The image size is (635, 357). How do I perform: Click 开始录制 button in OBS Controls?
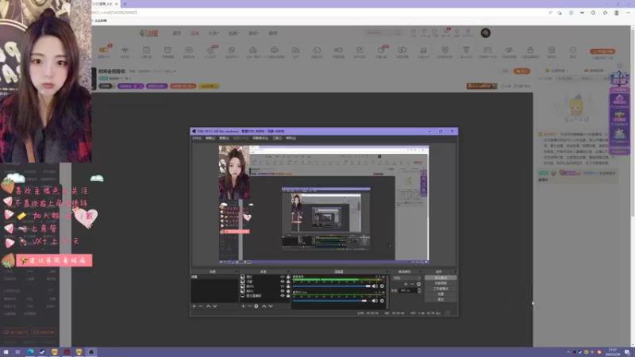[x=441, y=283]
